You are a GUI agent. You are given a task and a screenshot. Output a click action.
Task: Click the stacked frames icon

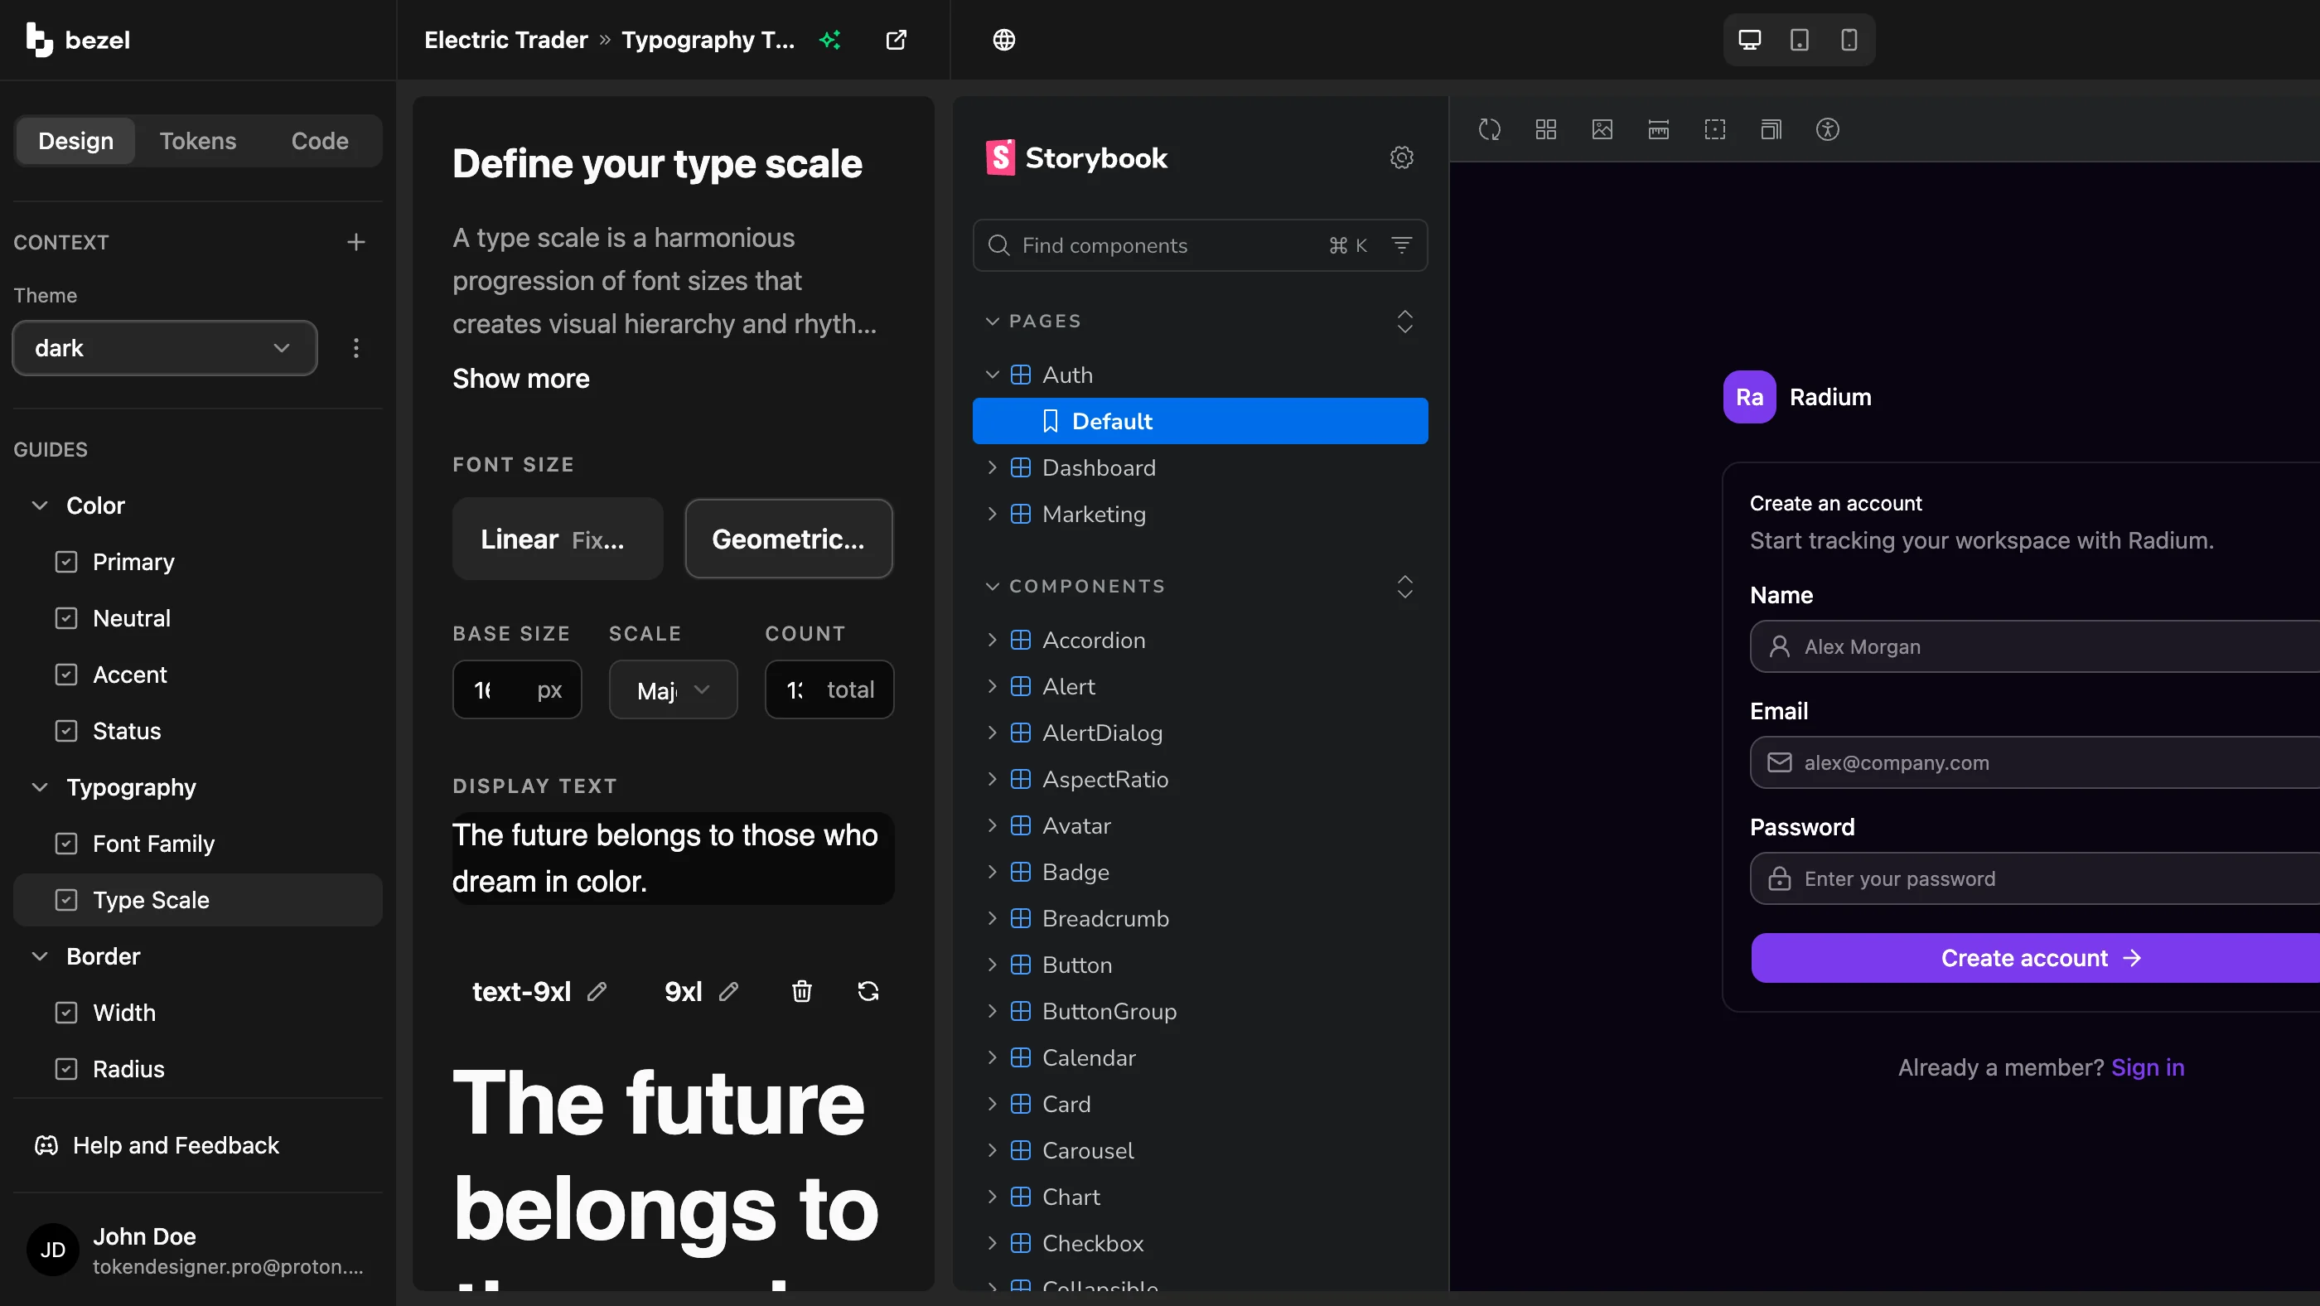click(x=1771, y=130)
